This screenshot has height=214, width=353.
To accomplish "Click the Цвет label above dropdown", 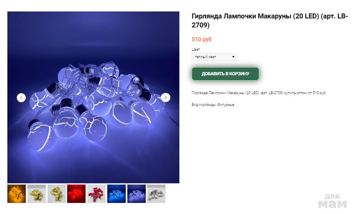I will tap(196, 50).
